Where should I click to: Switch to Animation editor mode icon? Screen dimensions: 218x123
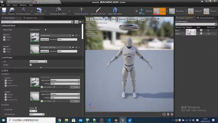point(172,11)
